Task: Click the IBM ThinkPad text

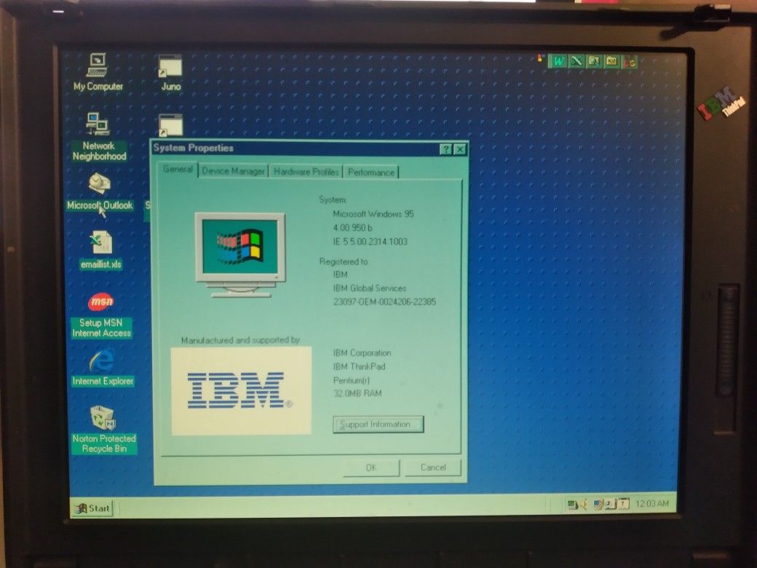Action: (359, 366)
